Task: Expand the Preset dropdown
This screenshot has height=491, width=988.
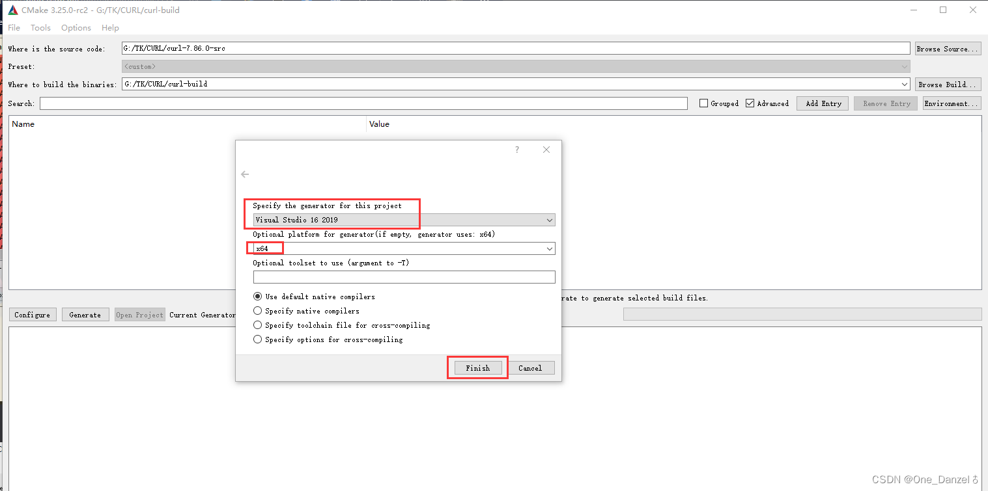Action: (905, 66)
